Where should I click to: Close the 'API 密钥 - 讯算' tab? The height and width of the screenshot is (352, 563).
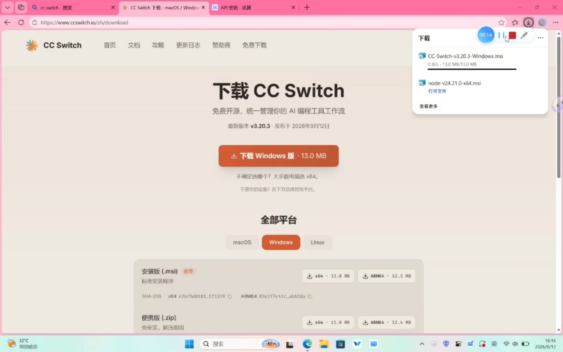[293, 8]
